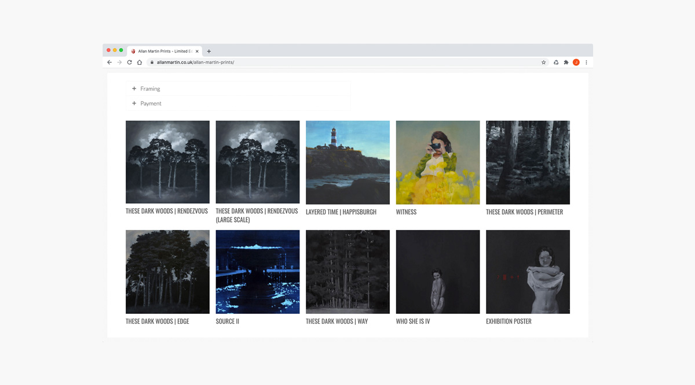Open the Witness yellow flowers print image
Viewport: 695px width, 385px height.
(438, 162)
